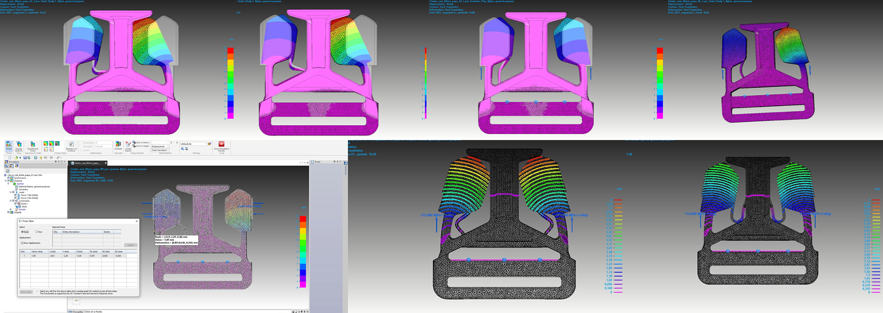Click the Update button in Probe Table
Image resolution: width=883 pixels, height=313 pixels.
pos(131,245)
